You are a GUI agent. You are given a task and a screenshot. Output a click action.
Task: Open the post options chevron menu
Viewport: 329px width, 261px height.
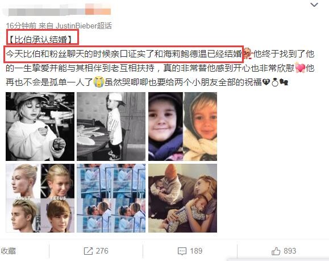click(x=314, y=5)
